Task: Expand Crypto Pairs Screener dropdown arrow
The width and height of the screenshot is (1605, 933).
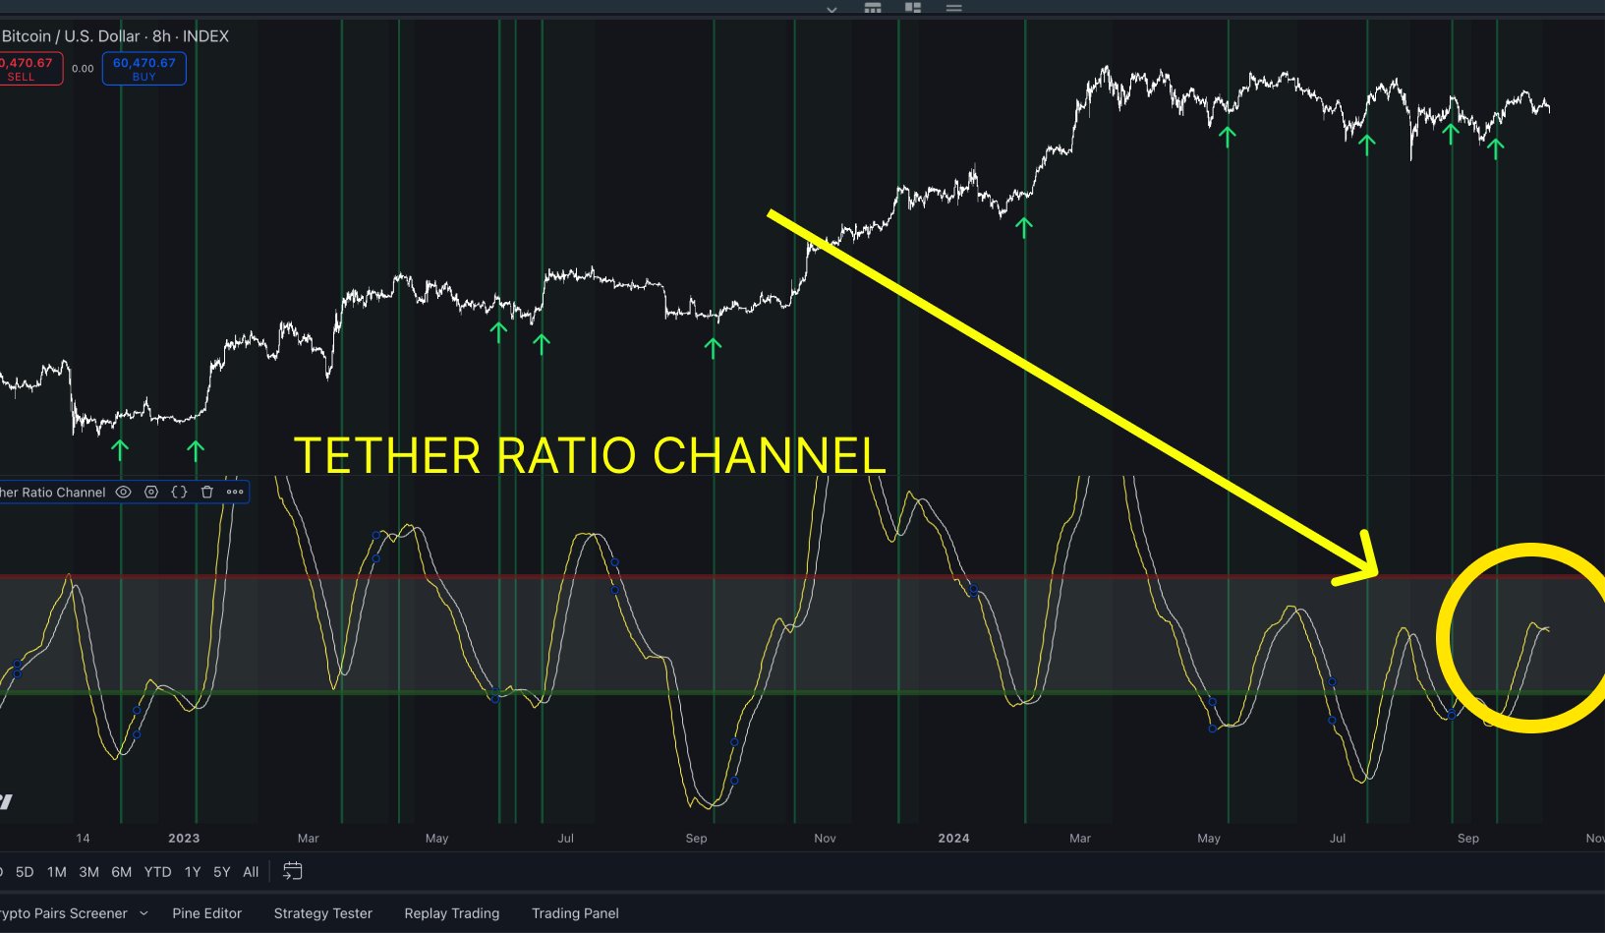Action: (x=143, y=913)
